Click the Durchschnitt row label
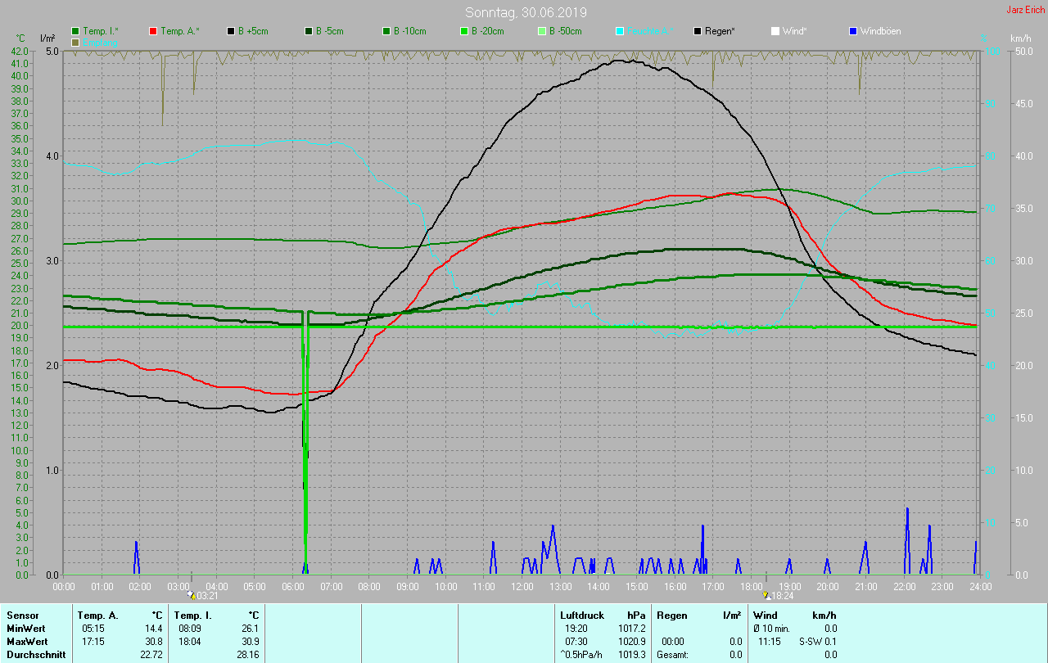Screen dimensions: 1048x663 tap(35, 654)
